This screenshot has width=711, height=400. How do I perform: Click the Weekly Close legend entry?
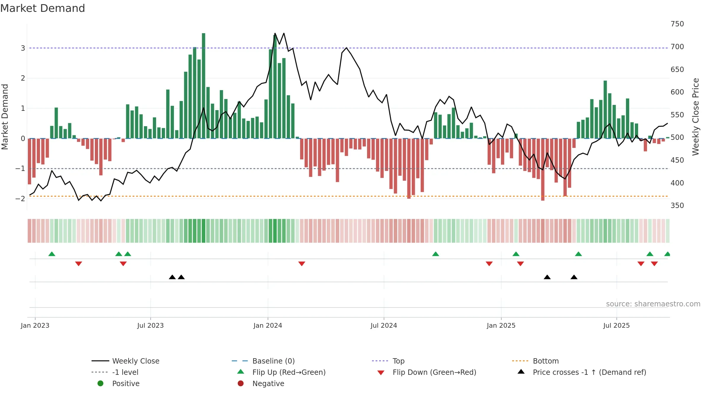click(125, 361)
